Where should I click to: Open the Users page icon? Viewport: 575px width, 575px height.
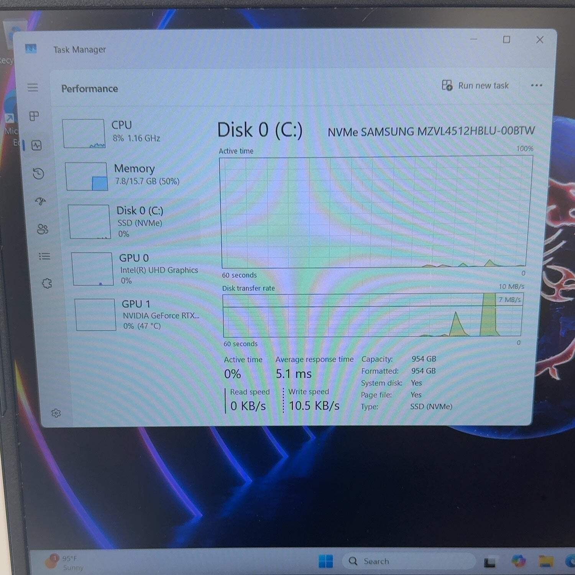click(43, 229)
